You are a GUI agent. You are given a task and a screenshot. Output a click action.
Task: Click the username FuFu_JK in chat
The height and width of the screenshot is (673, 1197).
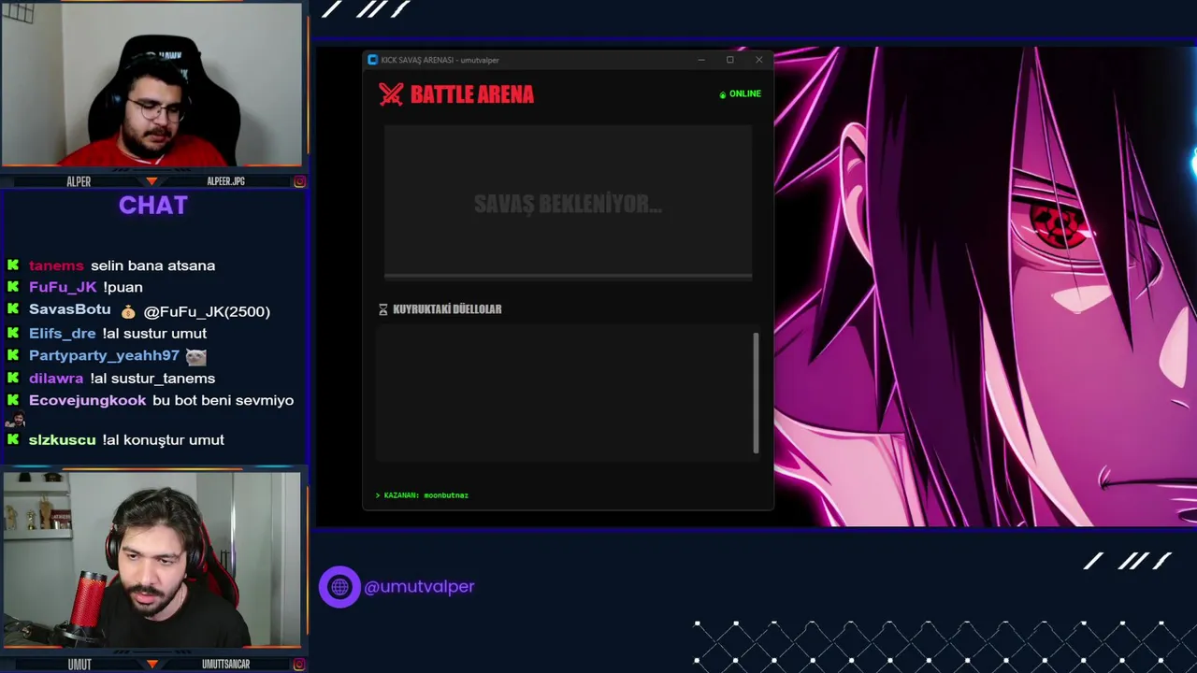coord(63,287)
